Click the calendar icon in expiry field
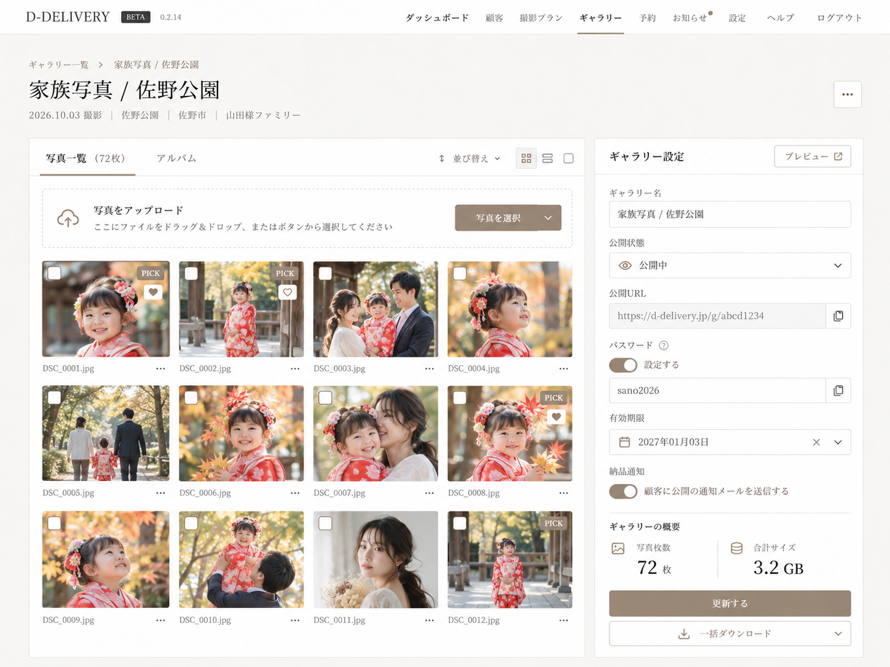Image resolution: width=890 pixels, height=667 pixels. (624, 442)
